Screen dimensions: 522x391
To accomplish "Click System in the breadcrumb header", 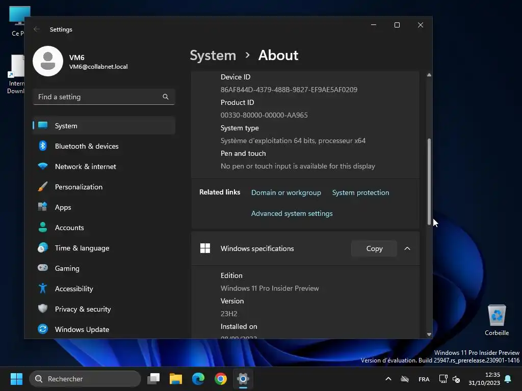I will [x=213, y=55].
